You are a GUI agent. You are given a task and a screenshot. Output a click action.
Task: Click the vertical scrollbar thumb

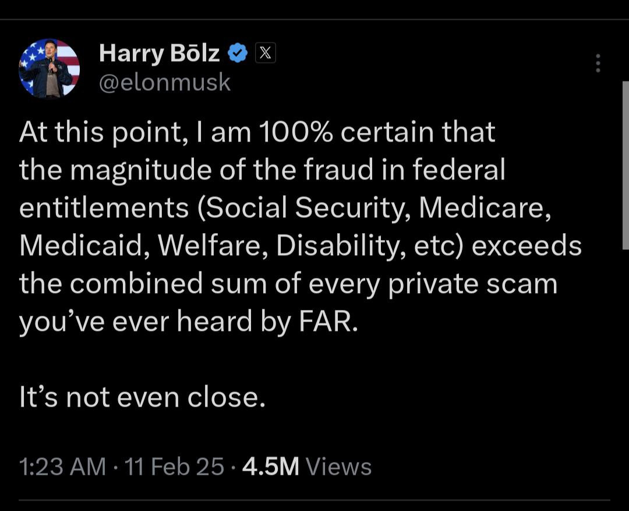click(x=625, y=165)
